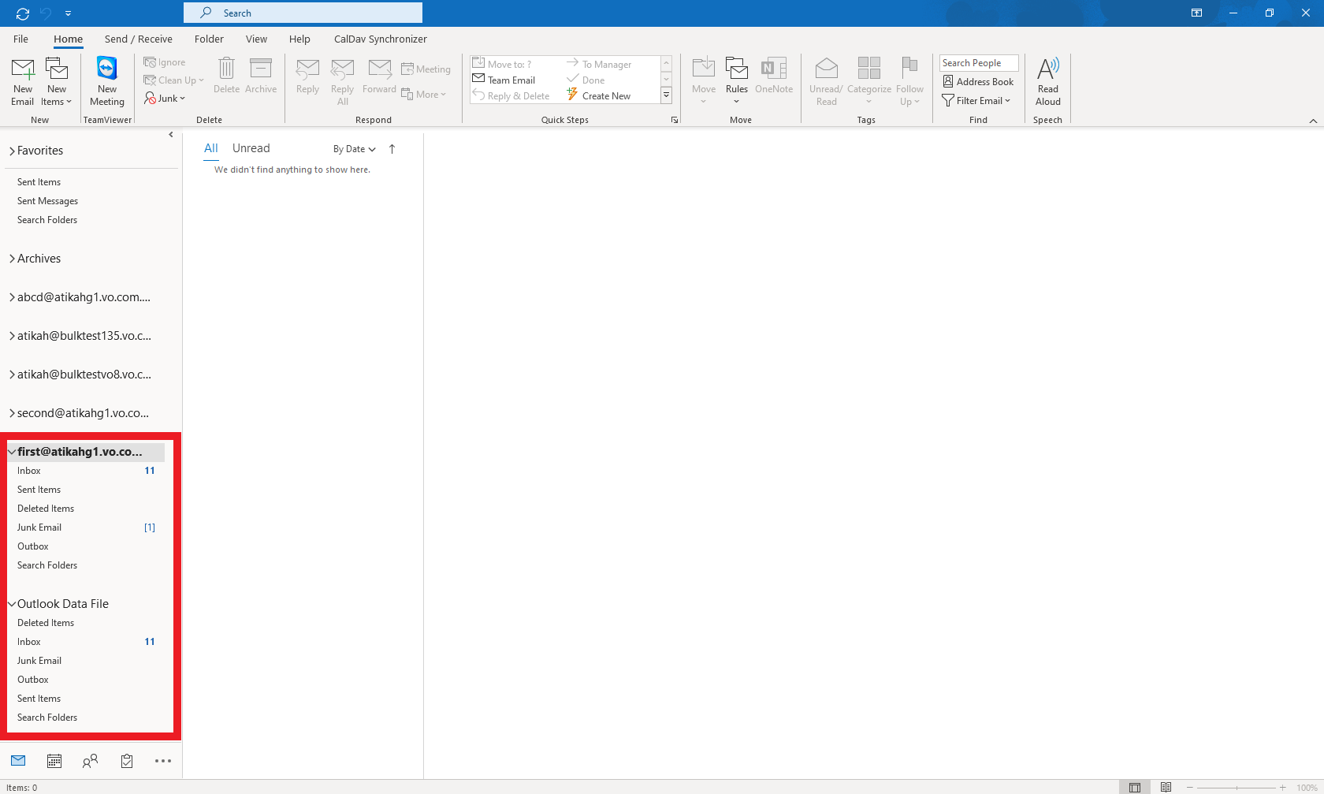Open TeamViewer New Meeting
The width and height of the screenshot is (1324, 794).
[107, 80]
